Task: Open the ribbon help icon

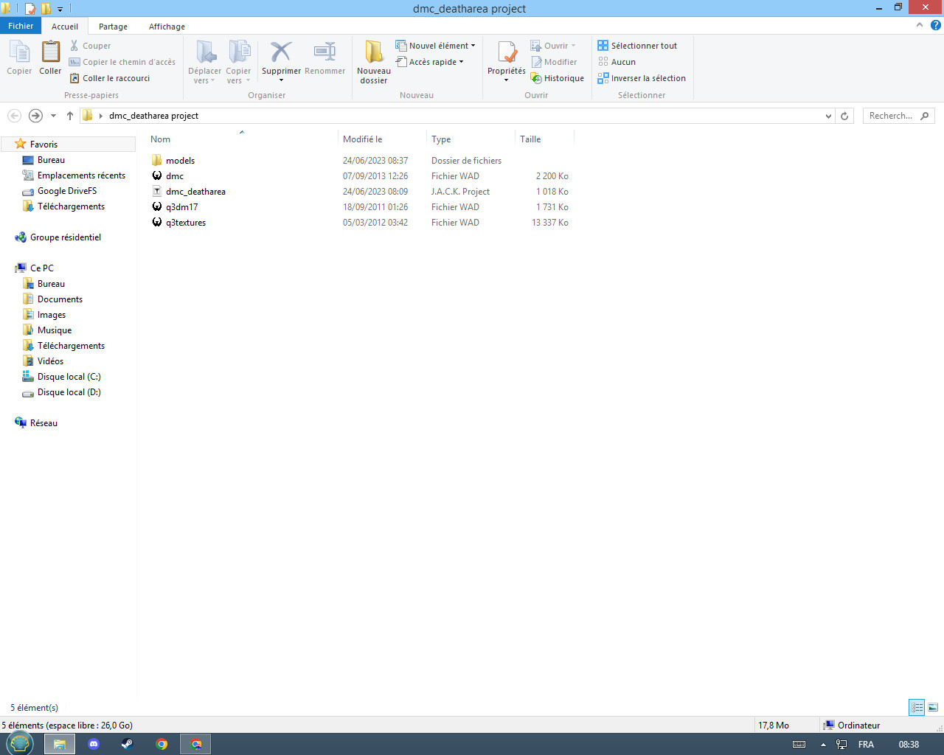Action: [x=935, y=25]
